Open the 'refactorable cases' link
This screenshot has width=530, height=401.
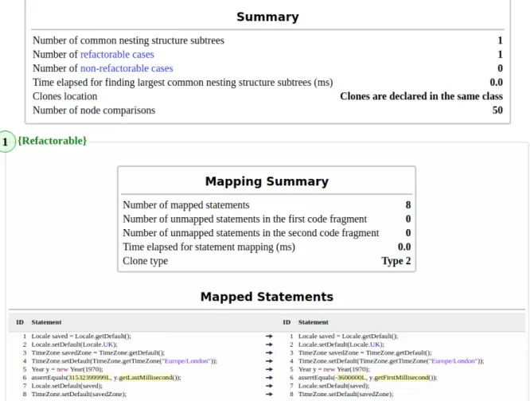click(117, 54)
